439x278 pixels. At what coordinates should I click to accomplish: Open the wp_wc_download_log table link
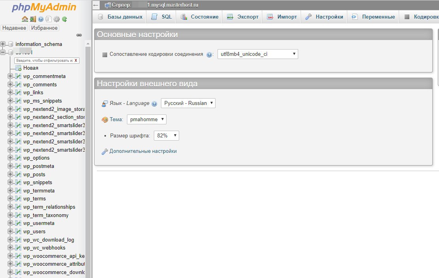pos(49,240)
